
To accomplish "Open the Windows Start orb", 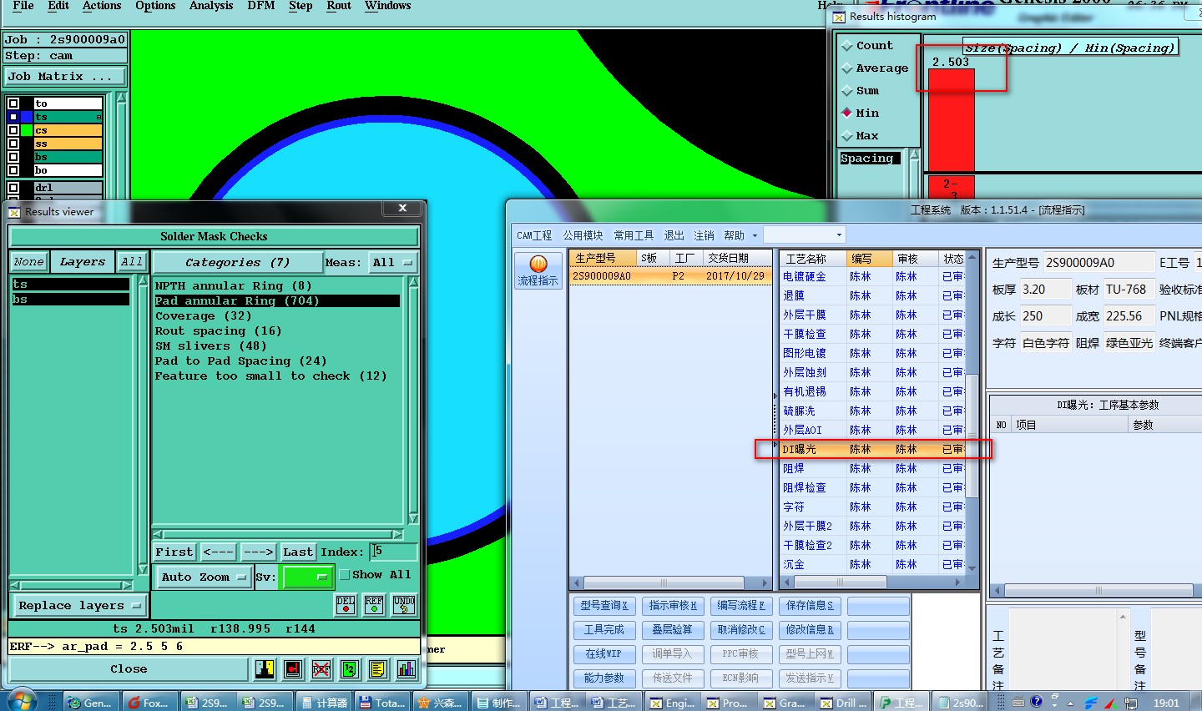I will (x=20, y=701).
